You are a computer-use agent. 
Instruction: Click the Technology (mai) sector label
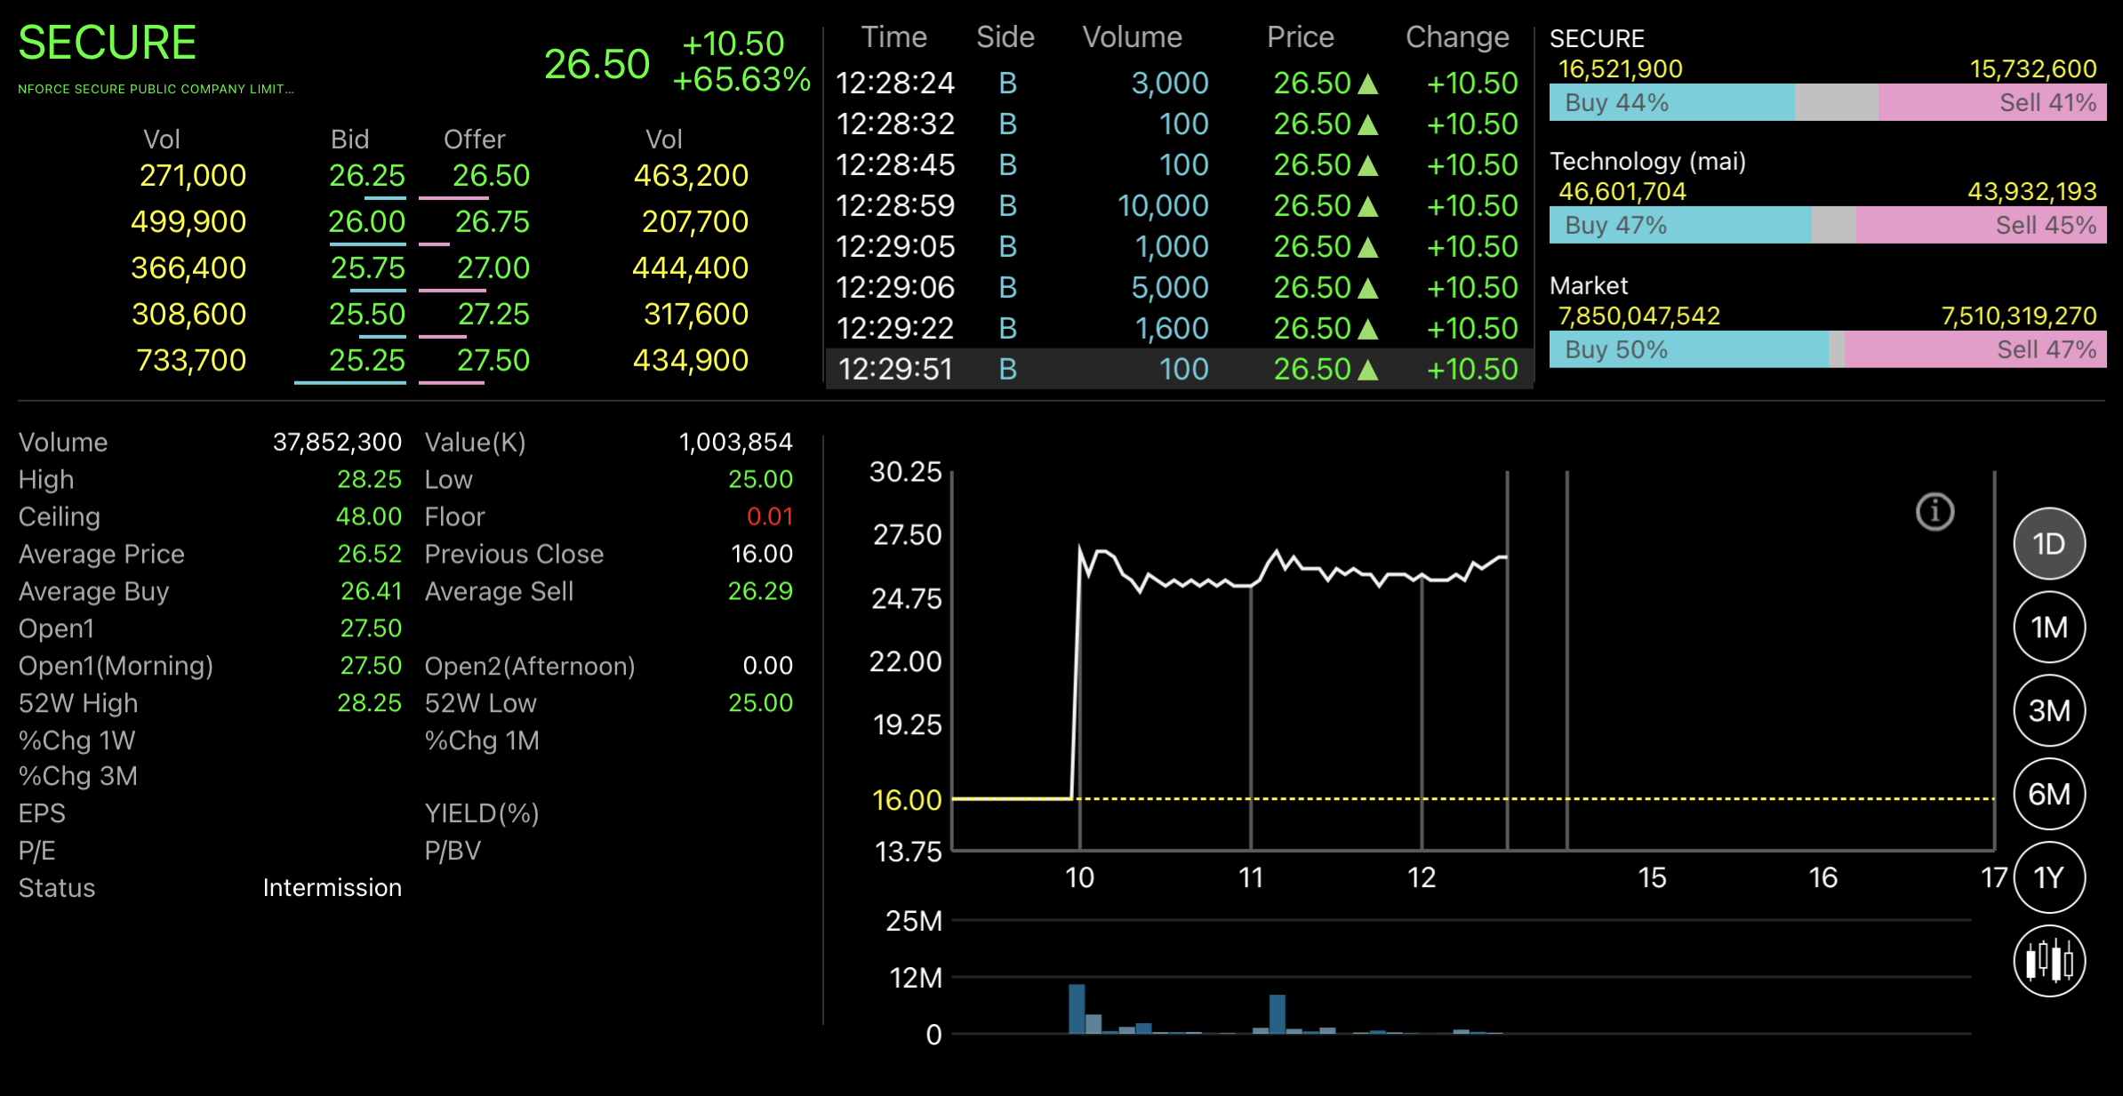[1647, 161]
